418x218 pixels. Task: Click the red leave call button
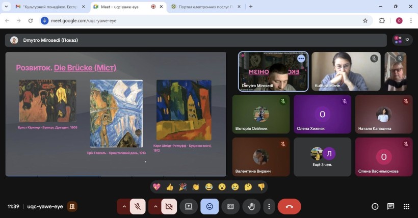point(289,206)
